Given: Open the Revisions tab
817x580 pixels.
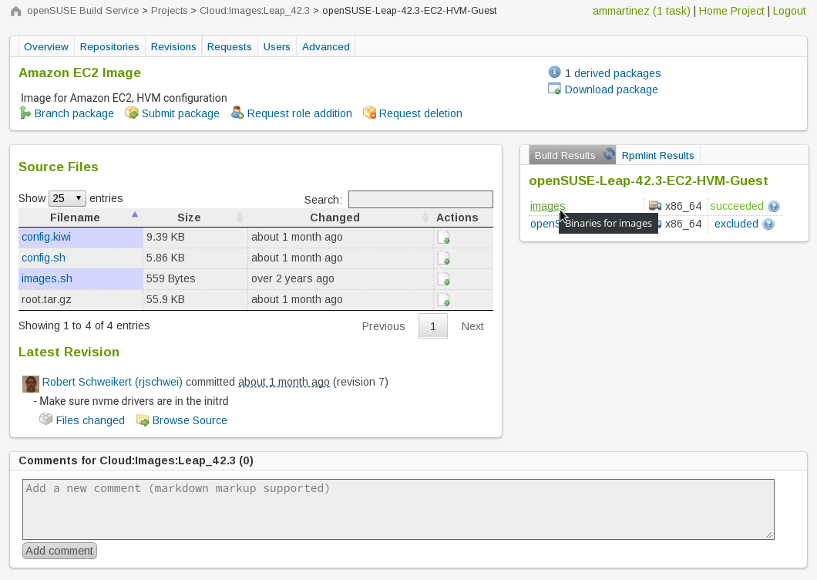Looking at the screenshot, I should tap(173, 46).
